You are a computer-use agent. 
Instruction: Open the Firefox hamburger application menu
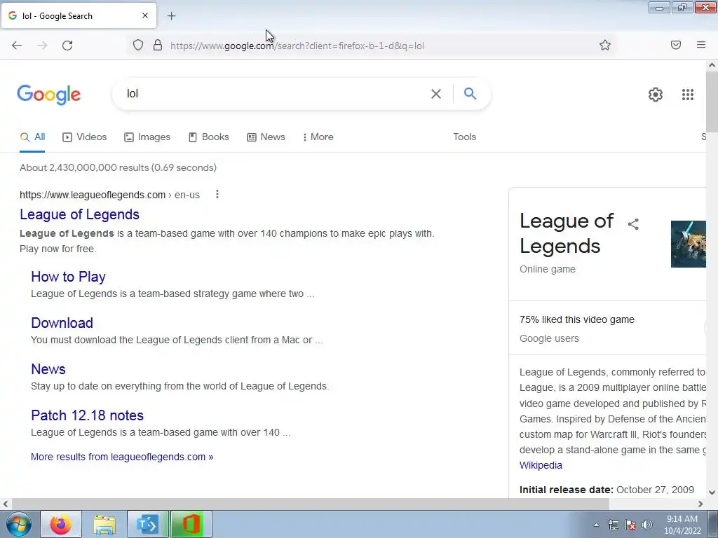701,45
